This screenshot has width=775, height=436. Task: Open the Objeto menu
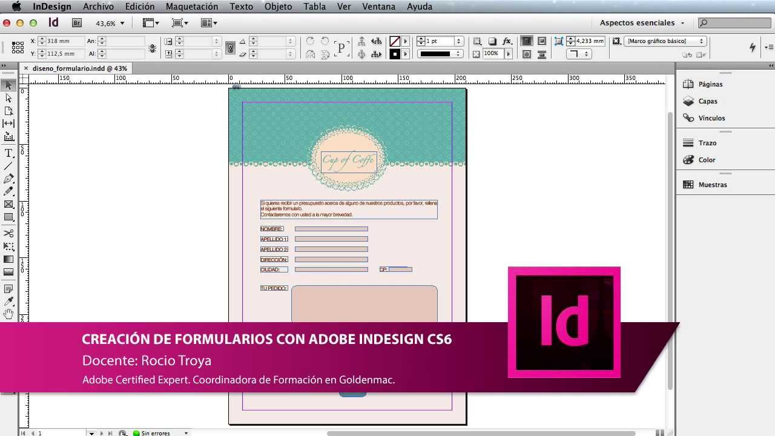click(279, 7)
